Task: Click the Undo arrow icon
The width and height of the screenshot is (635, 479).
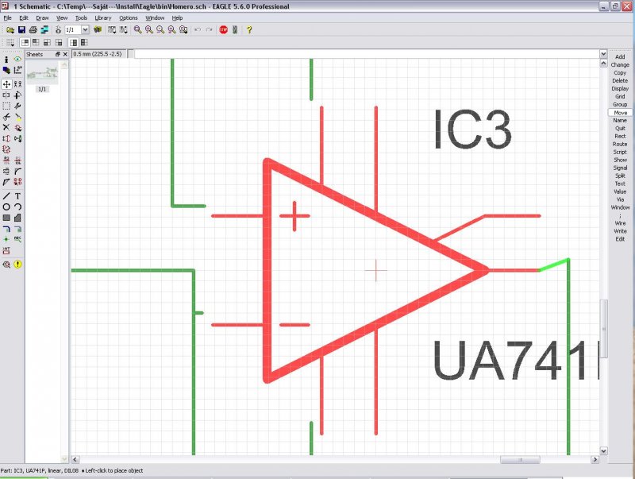Action: (x=198, y=29)
